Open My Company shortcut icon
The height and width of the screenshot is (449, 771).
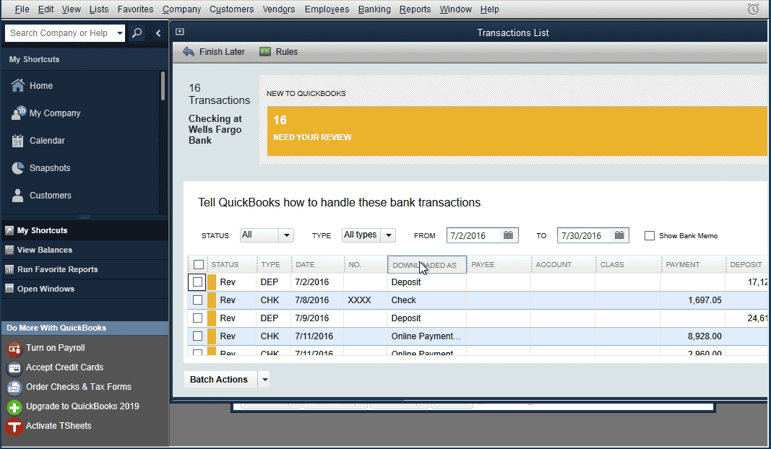tap(18, 113)
